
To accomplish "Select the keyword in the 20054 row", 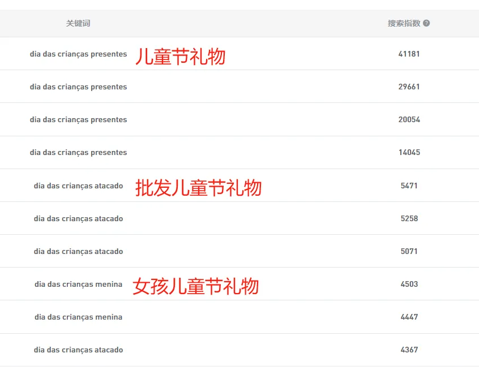I will click(78, 119).
